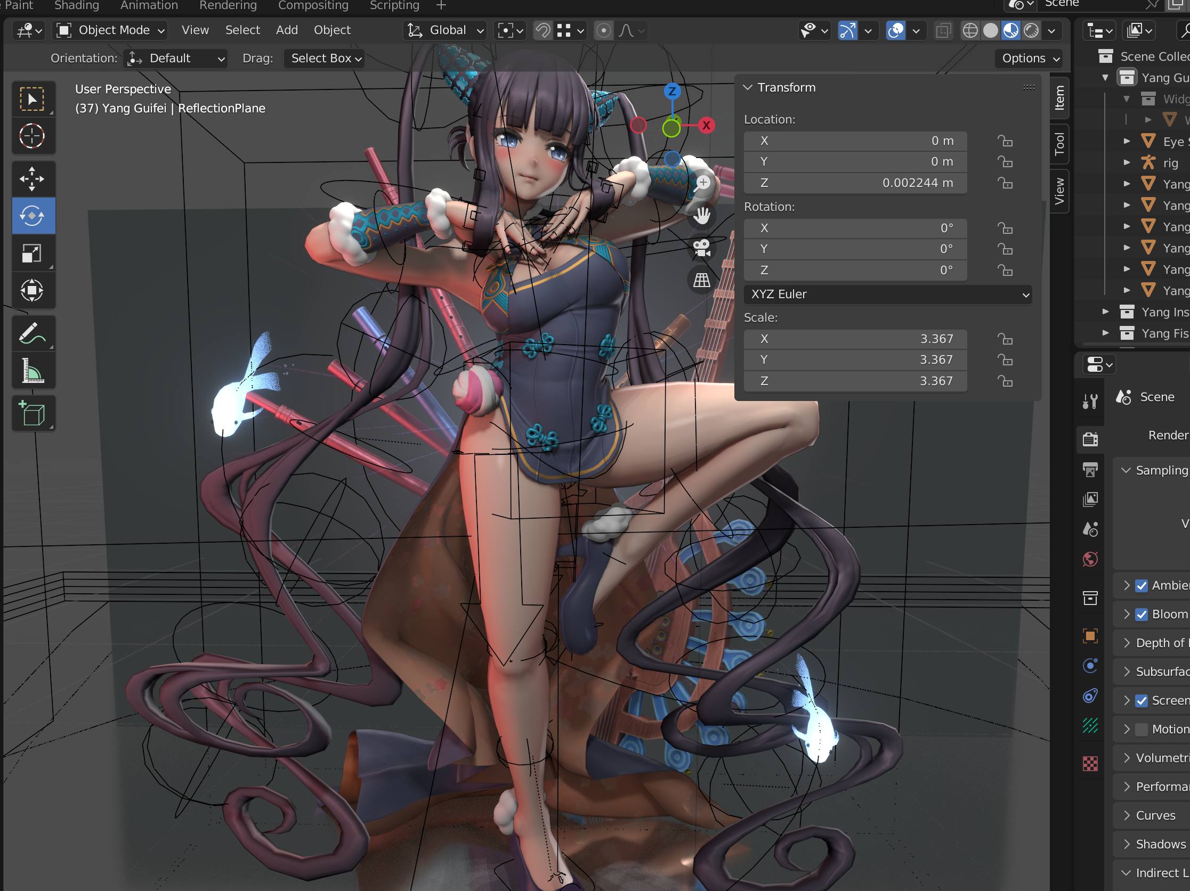Activate the Annotate pencil tool
This screenshot has width=1190, height=891.
click(x=33, y=333)
